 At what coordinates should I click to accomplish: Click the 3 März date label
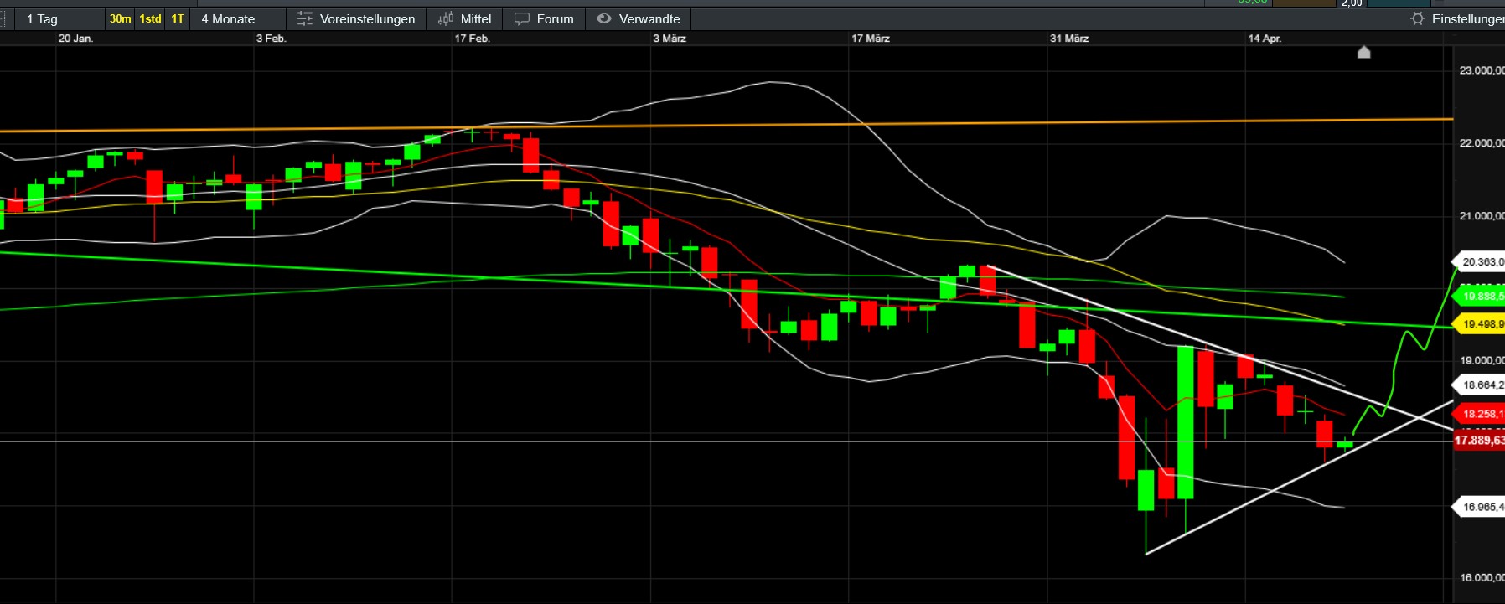click(670, 39)
